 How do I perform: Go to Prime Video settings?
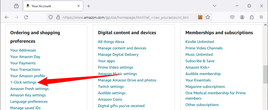tap(116, 67)
